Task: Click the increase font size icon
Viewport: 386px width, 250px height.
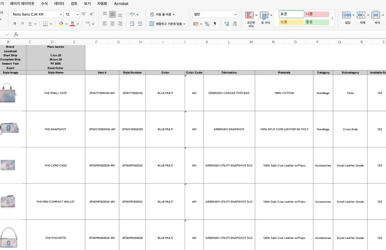Action: pyautogui.click(x=84, y=14)
